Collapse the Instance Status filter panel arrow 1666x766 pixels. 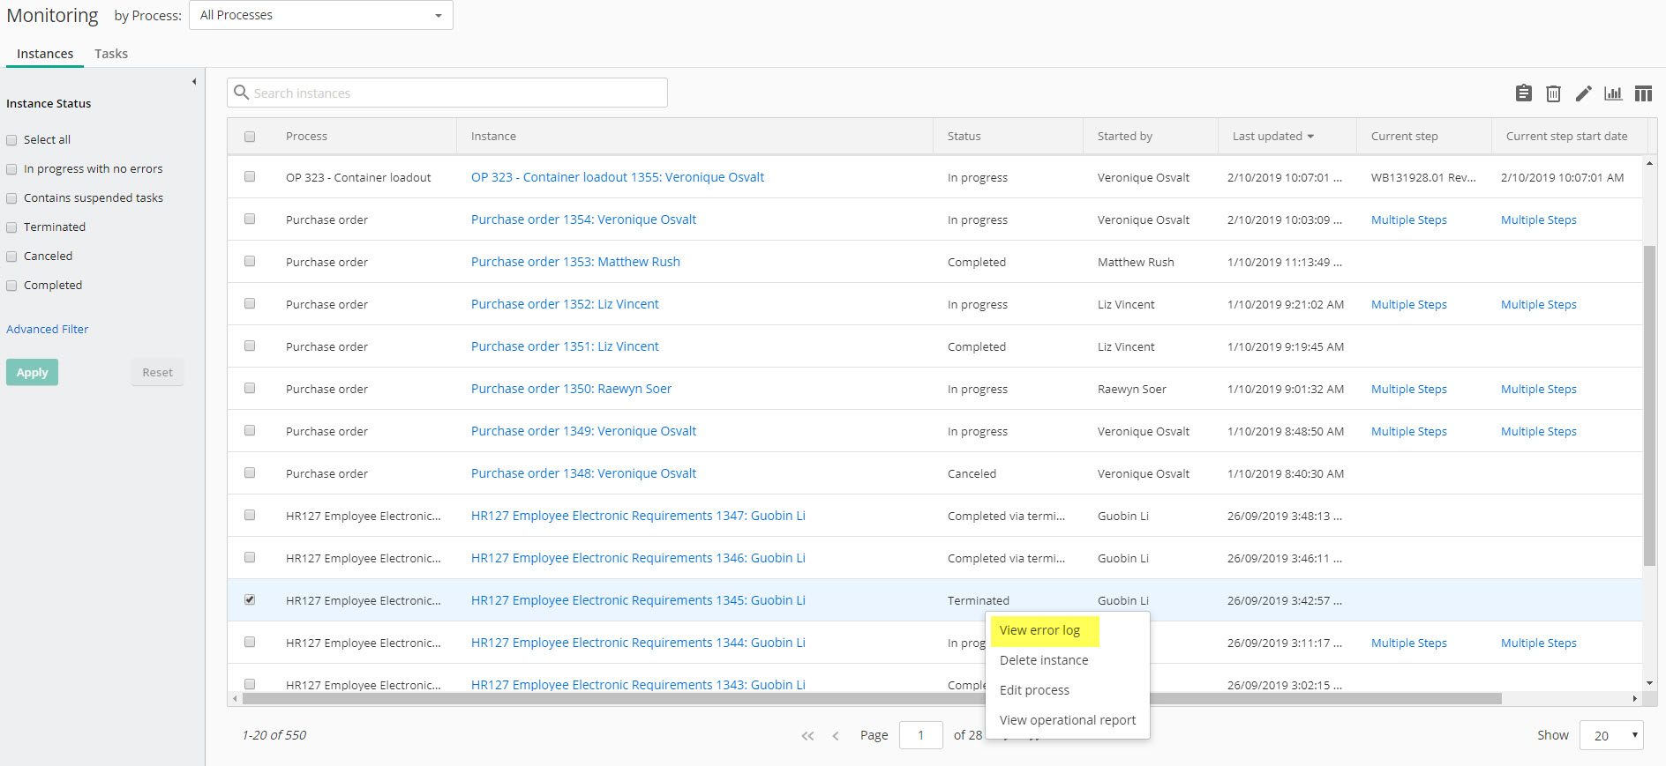pyautogui.click(x=194, y=82)
